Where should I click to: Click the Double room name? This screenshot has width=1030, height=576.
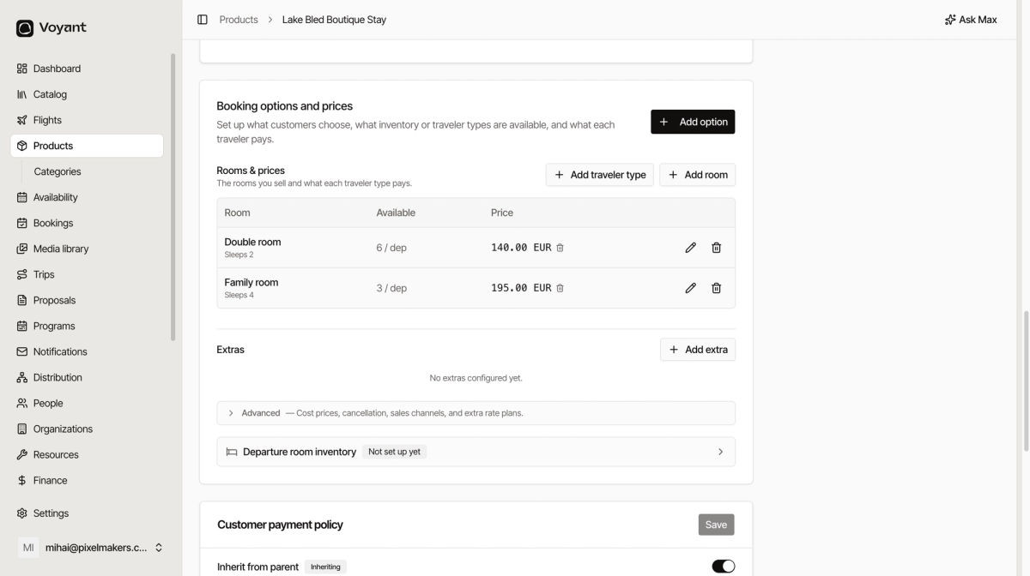coord(252,242)
